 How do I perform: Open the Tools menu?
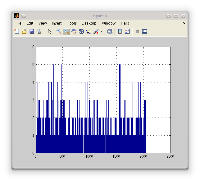tap(72, 23)
